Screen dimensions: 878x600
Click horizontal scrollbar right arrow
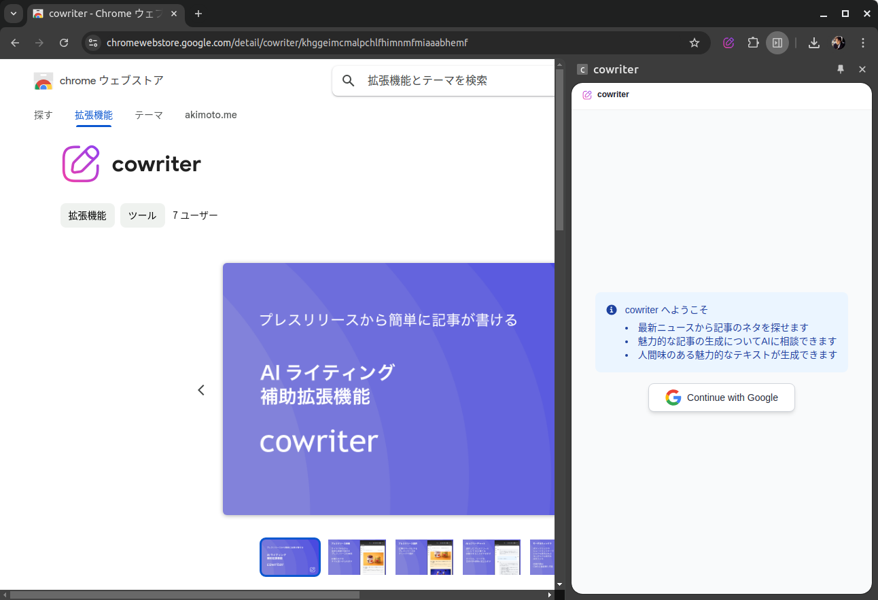point(550,595)
